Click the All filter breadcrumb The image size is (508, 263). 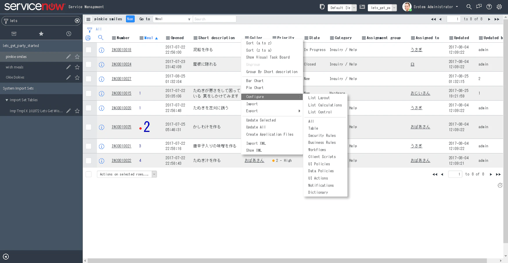tap(99, 29)
